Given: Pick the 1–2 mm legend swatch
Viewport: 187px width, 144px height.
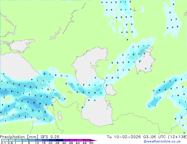Looking at the screenshot, I should click(x=19, y=140).
